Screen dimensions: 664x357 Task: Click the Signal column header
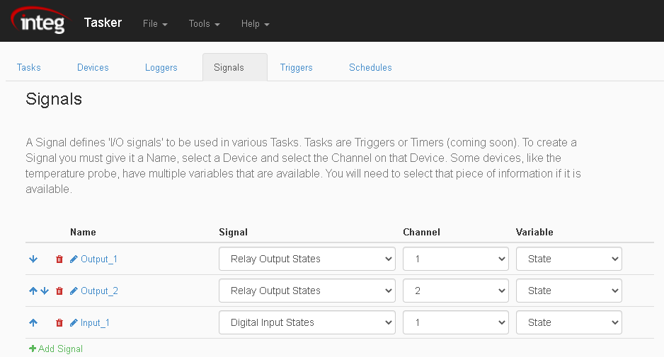tap(234, 232)
